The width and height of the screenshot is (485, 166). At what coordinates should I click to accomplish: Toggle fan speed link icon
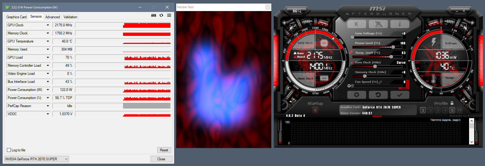381,82
